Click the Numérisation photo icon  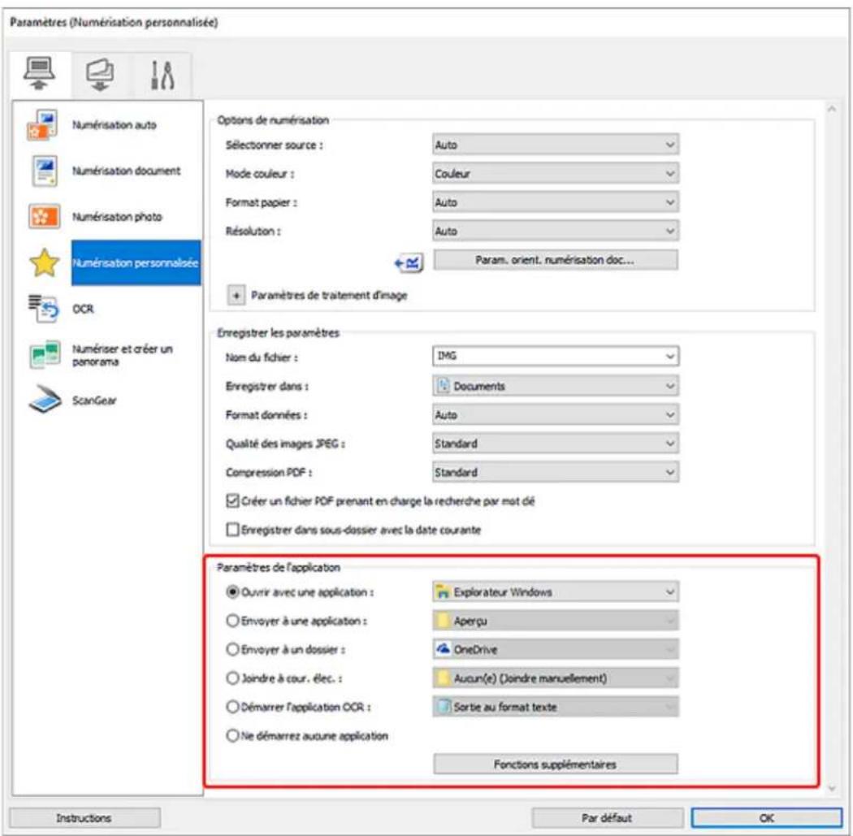pos(44,216)
